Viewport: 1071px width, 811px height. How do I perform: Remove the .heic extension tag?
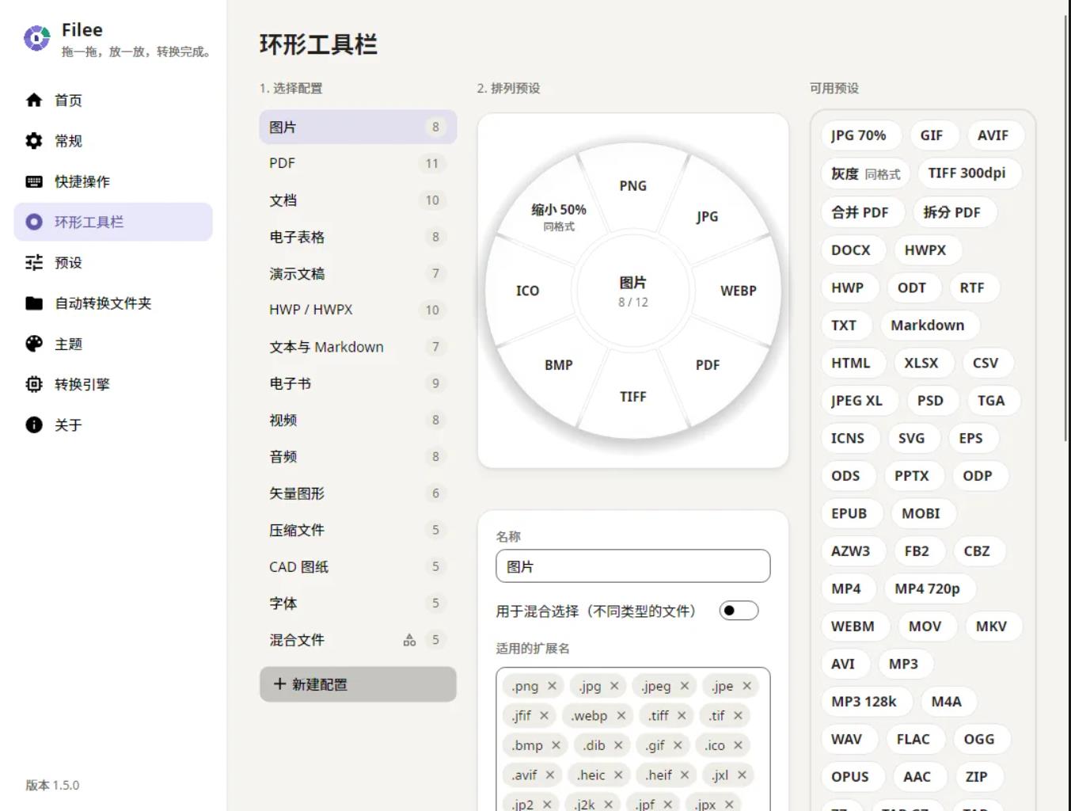pos(618,775)
